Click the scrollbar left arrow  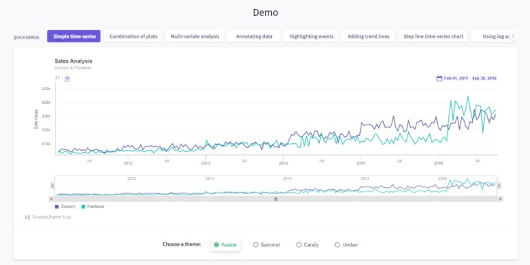51,199
